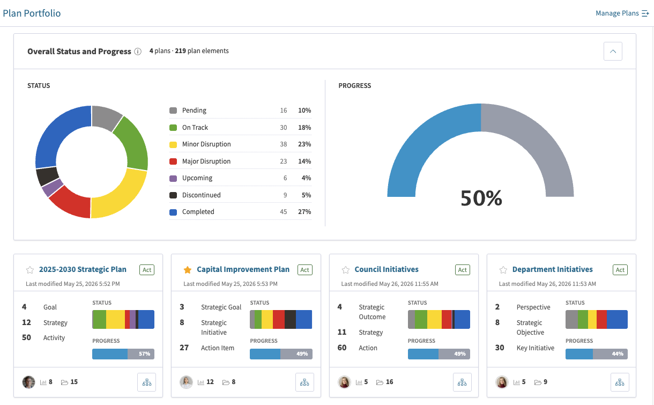
Task: Click the gray Pending legend swatch
Action: click(x=173, y=111)
